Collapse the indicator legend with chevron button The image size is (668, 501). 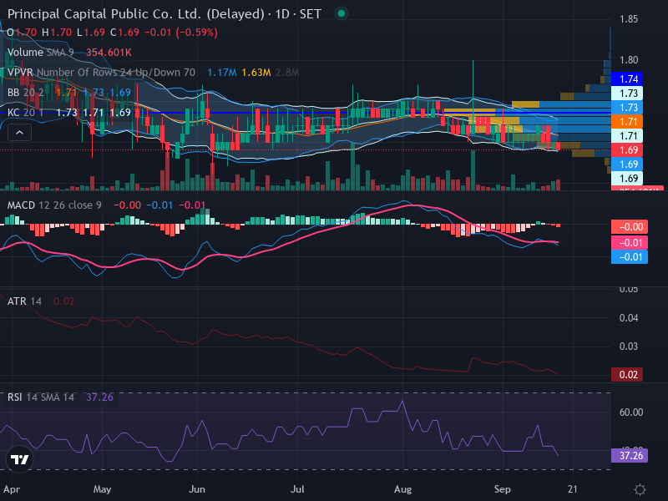[x=19, y=133]
